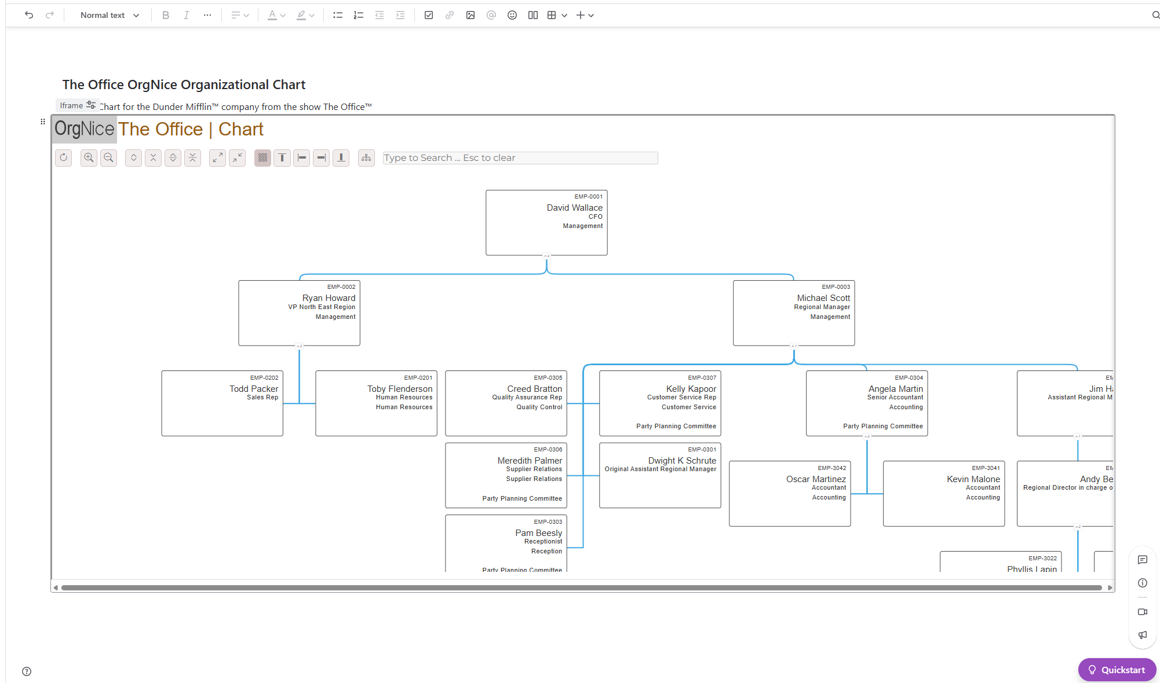Click the Quickstart button
Viewport: 1160px width, 683px height.
click(1117, 670)
